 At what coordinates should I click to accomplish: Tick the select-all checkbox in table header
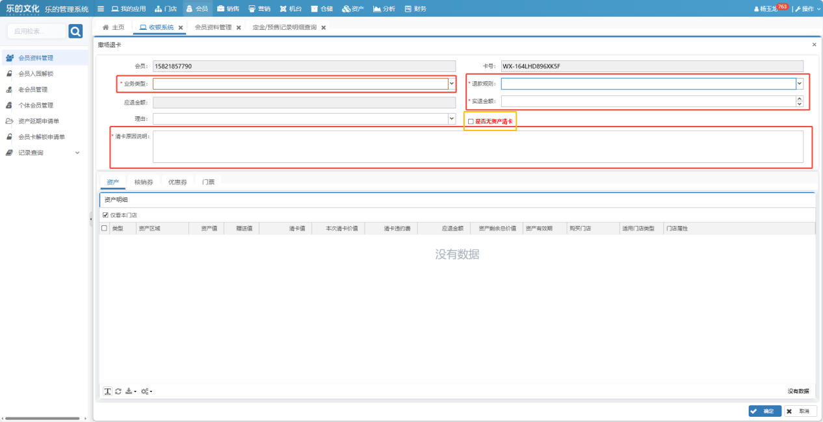[x=105, y=229]
